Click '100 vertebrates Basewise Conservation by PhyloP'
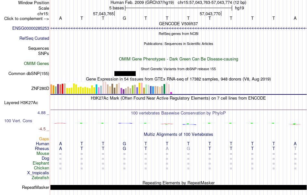The height and width of the screenshot is (195, 307). coord(178,113)
